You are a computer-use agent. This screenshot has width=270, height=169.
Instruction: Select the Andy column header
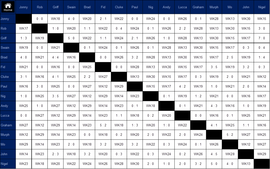(167, 7)
